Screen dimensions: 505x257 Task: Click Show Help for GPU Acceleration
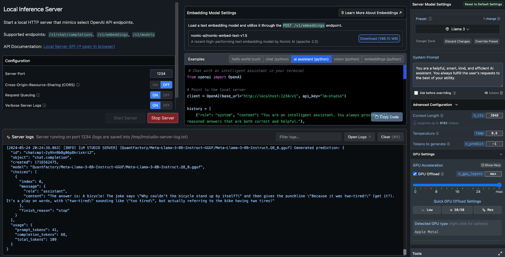click(491, 165)
